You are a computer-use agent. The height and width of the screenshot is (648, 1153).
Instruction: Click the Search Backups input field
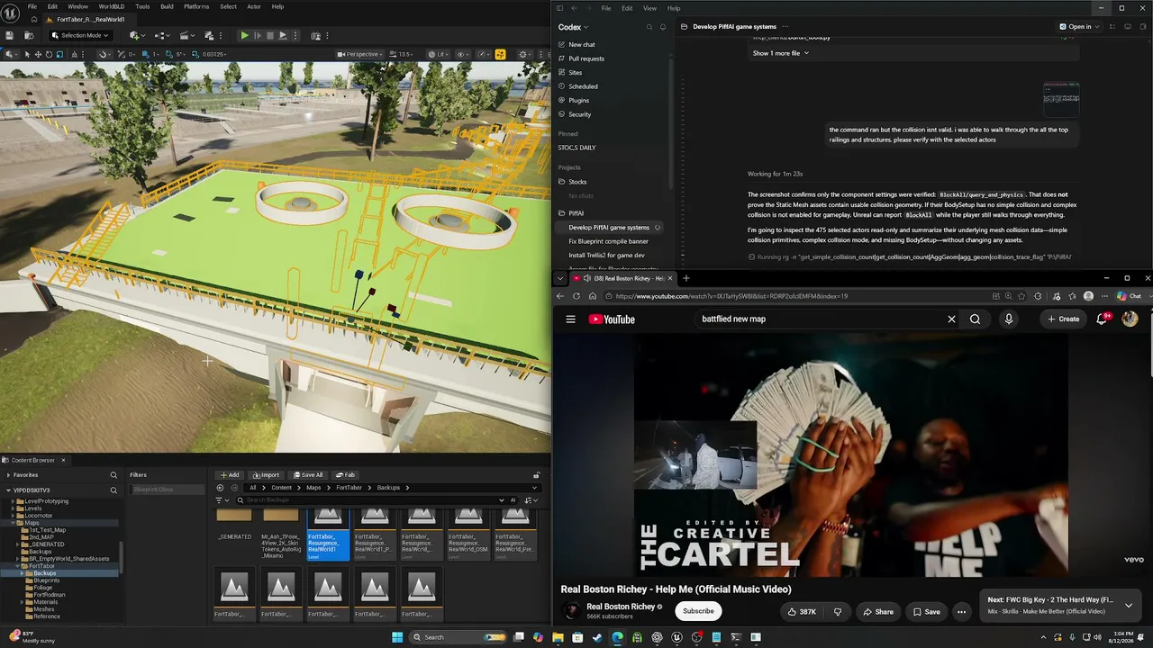(x=369, y=500)
